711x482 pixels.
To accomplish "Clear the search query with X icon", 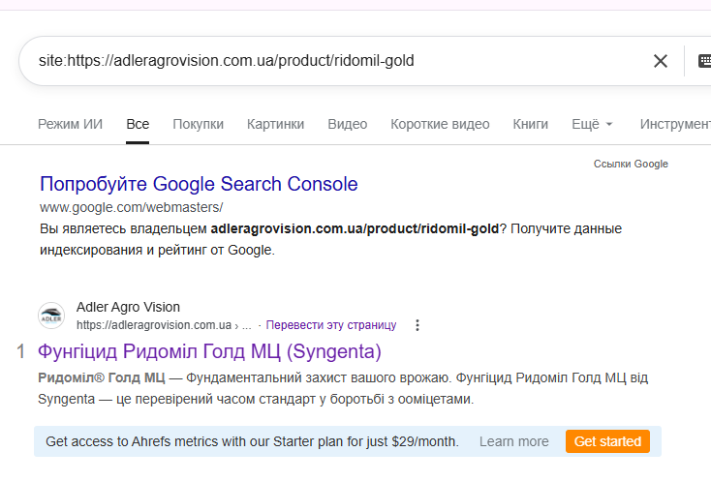I will tap(661, 61).
